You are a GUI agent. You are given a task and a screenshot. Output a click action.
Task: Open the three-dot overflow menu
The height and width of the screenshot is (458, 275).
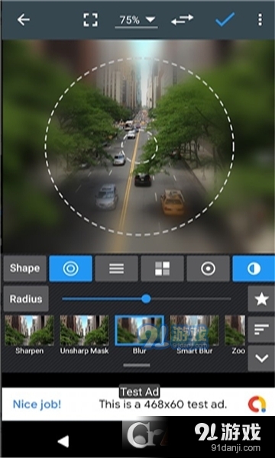point(260,20)
